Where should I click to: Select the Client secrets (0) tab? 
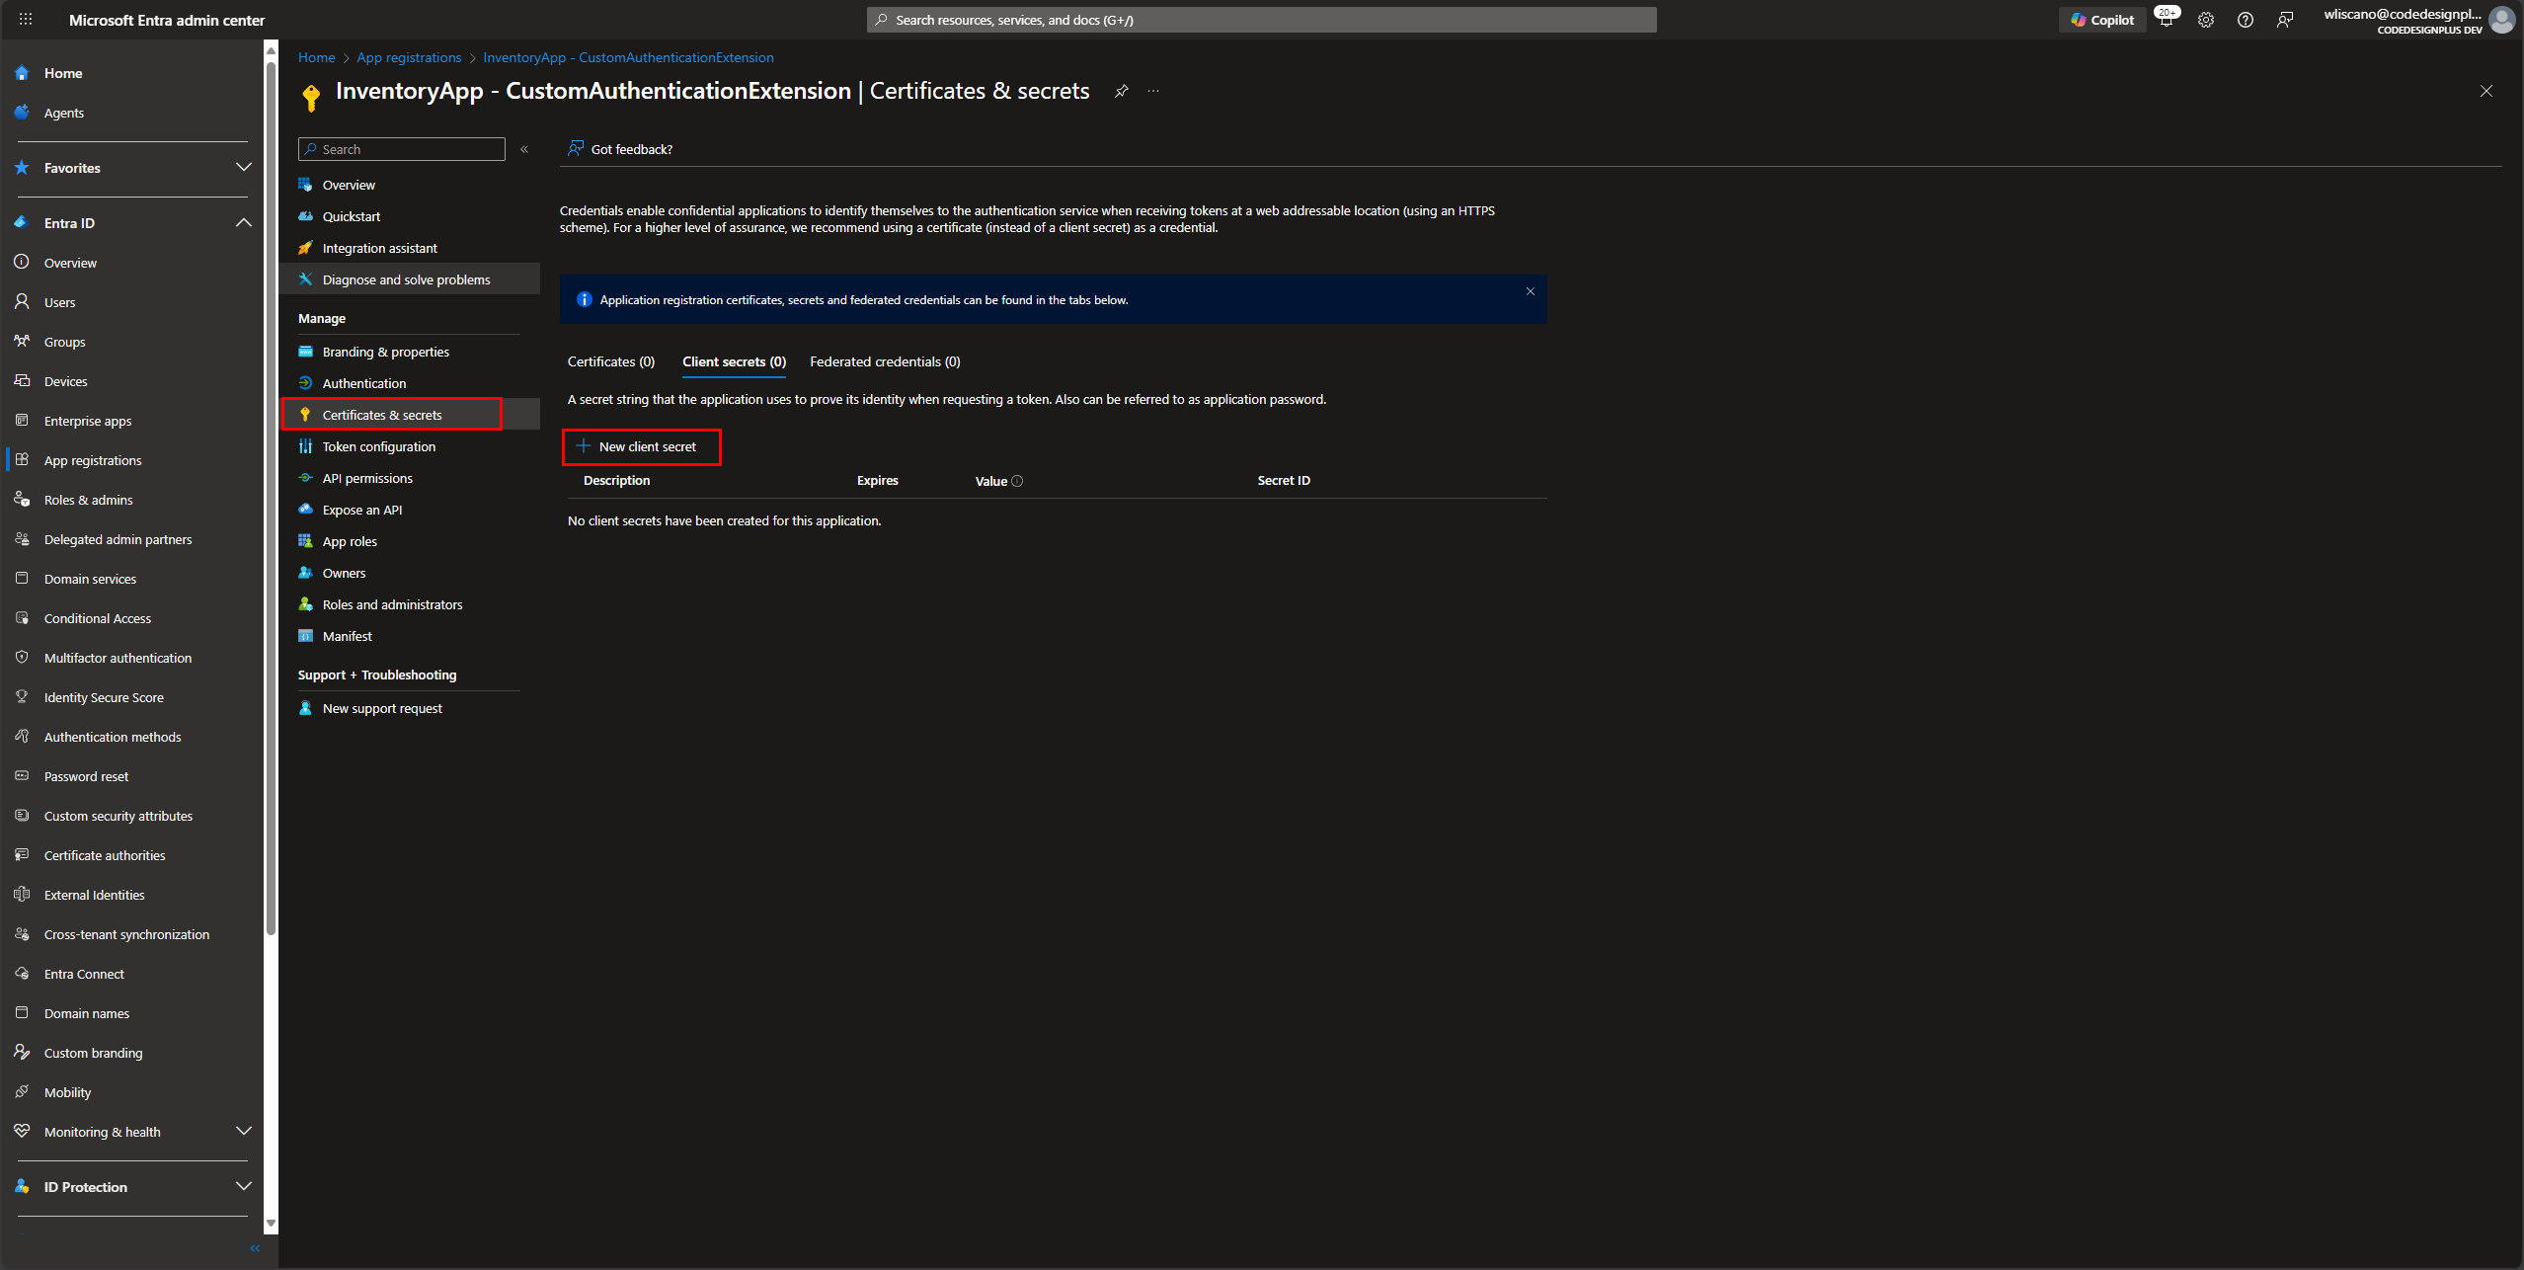734,361
